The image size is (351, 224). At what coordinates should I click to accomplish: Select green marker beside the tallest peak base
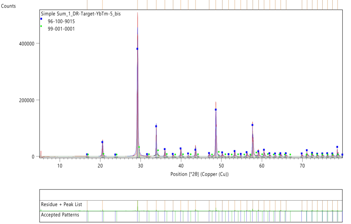click(139, 147)
